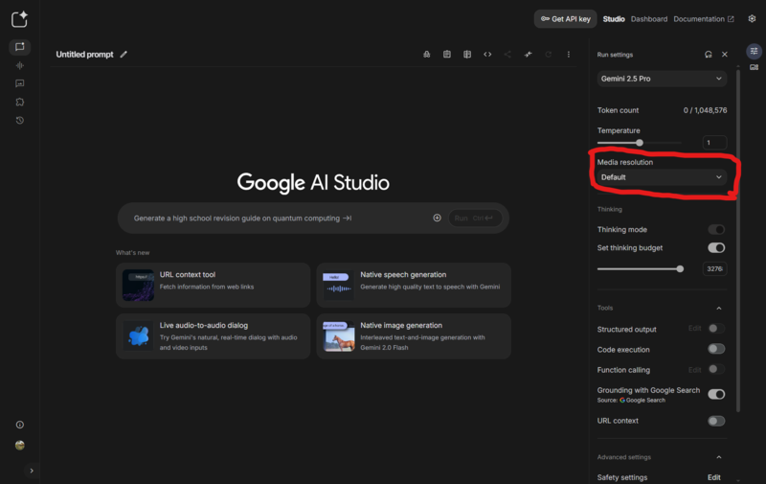
Task: Open the URL context tool card
Action: click(213, 285)
